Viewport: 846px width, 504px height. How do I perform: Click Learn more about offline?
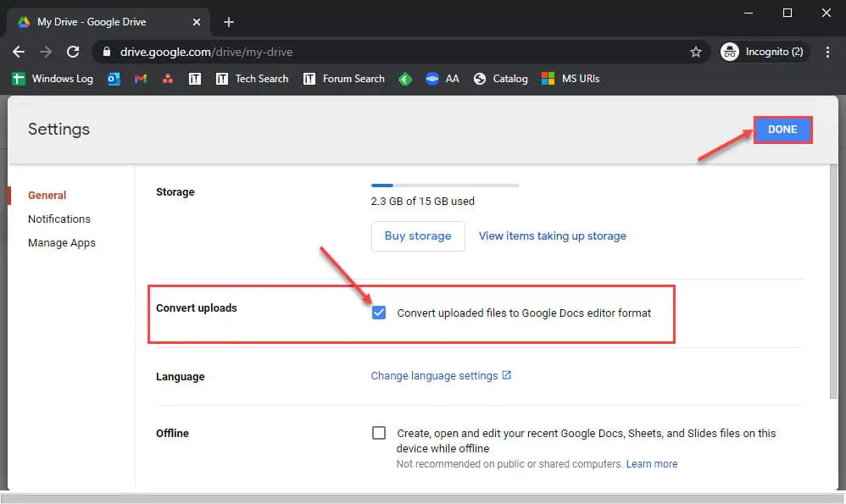pos(652,464)
